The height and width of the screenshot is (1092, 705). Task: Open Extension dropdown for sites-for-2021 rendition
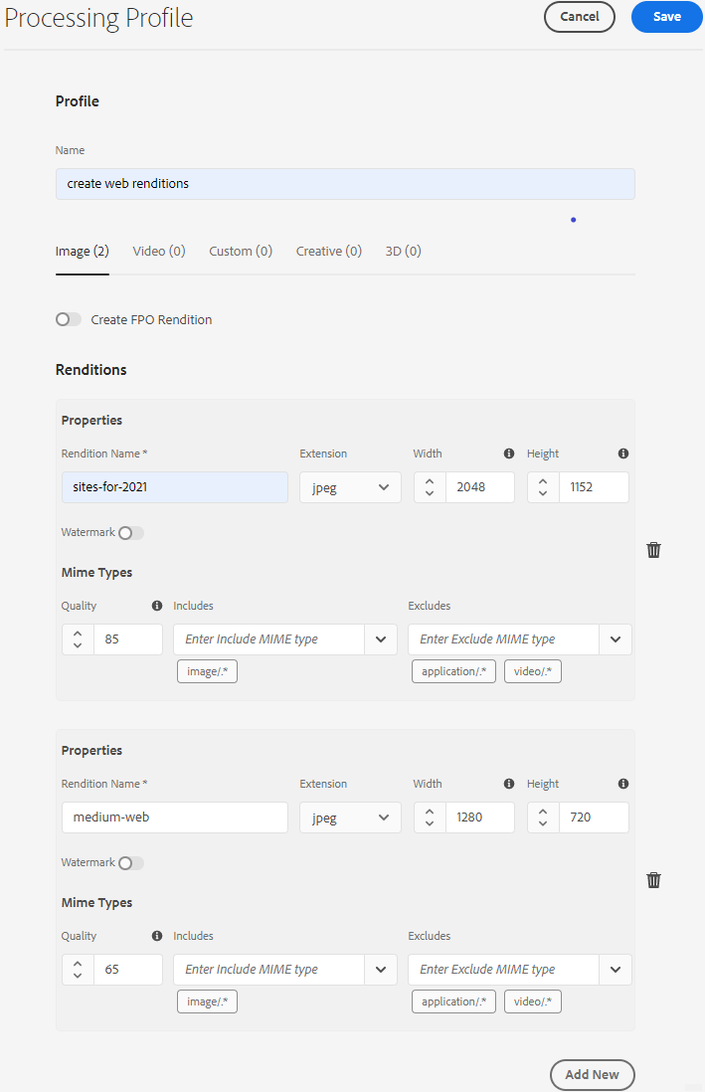tap(350, 487)
